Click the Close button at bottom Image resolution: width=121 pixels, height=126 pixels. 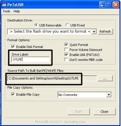(105, 112)
